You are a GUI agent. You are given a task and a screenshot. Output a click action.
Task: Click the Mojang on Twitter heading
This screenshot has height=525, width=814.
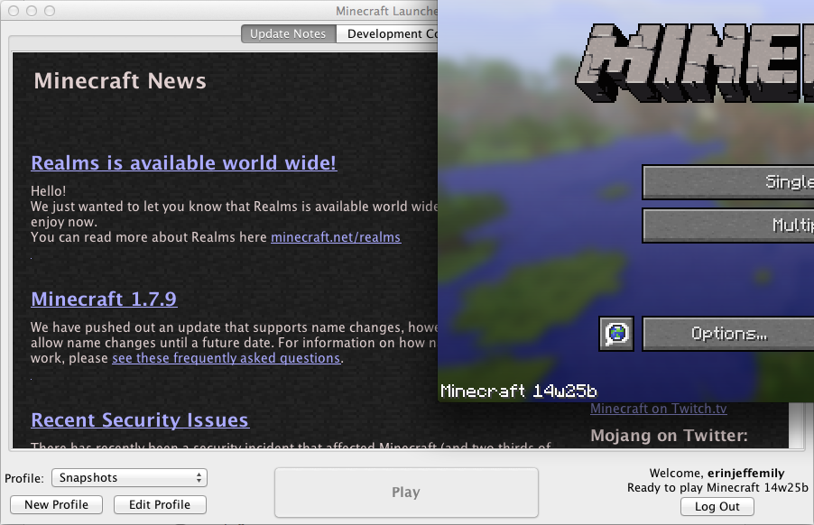pos(670,436)
